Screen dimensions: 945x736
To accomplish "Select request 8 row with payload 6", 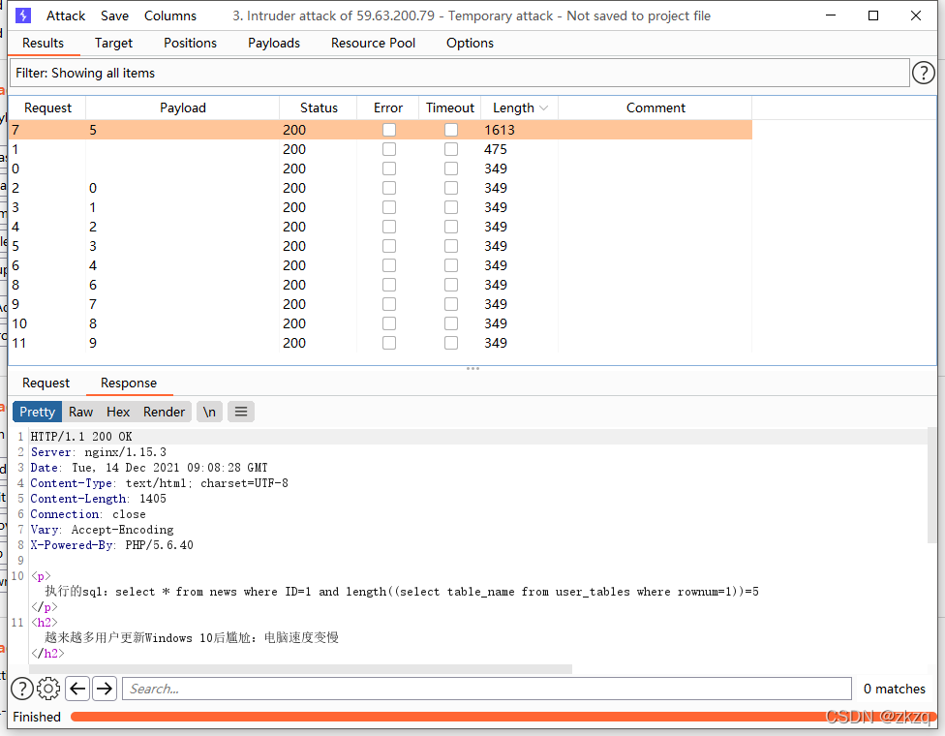I will click(381, 285).
